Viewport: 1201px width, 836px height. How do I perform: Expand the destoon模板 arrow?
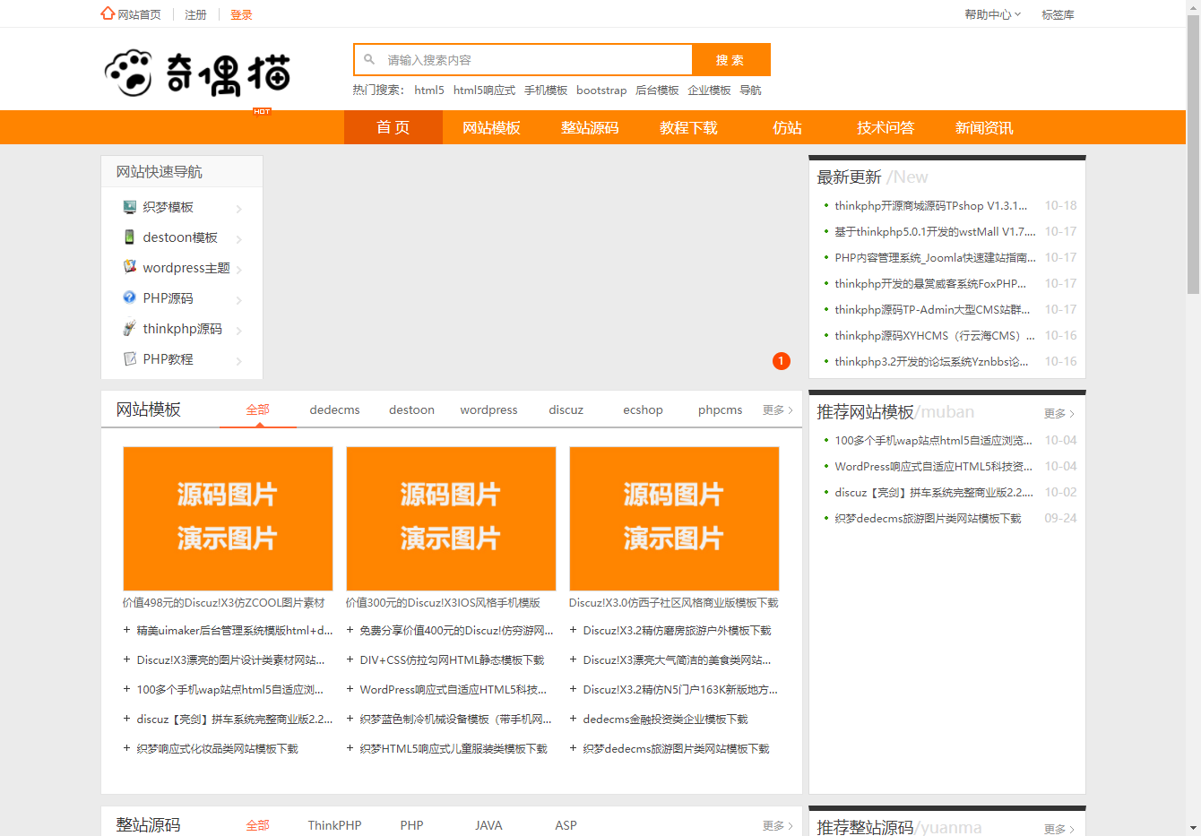tap(239, 239)
